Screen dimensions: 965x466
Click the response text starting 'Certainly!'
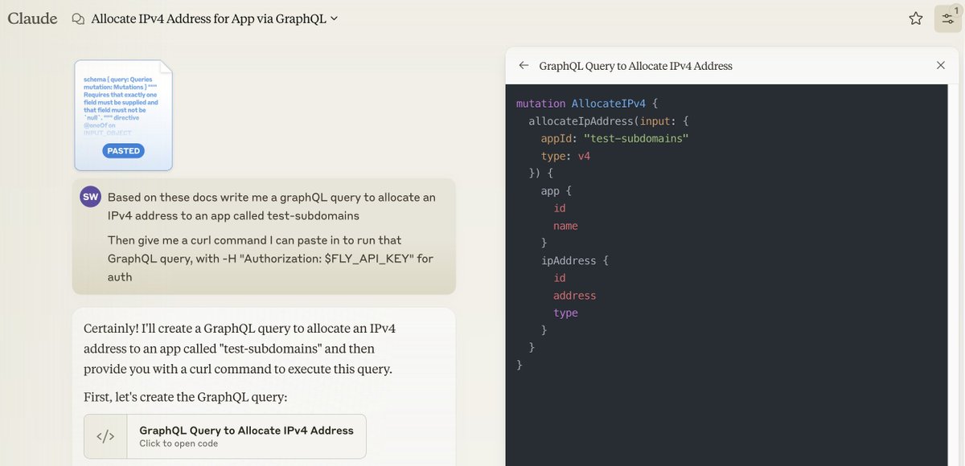coord(240,349)
